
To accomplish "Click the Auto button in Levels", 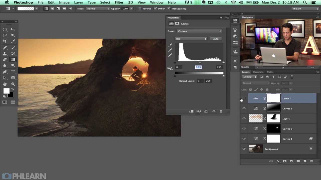I will (216, 39).
